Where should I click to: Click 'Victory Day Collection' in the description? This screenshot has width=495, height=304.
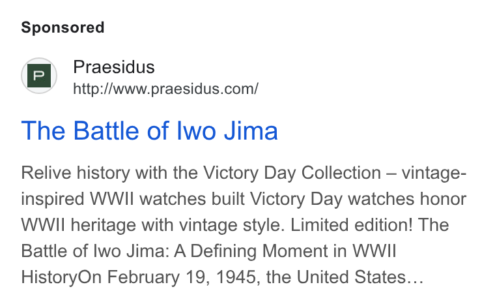click(x=292, y=173)
